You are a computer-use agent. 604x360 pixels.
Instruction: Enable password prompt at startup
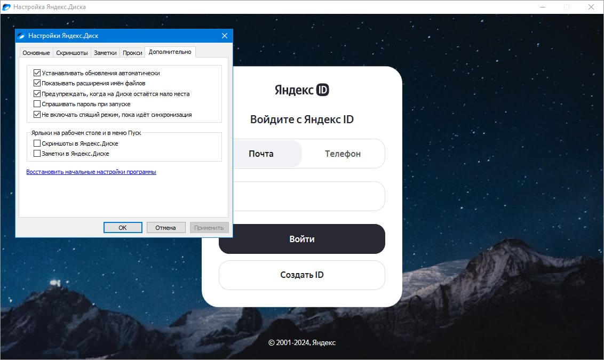[37, 104]
